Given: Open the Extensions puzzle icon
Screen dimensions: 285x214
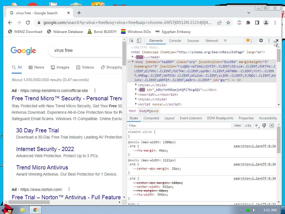Looking at the screenshot, I should coord(248,23).
